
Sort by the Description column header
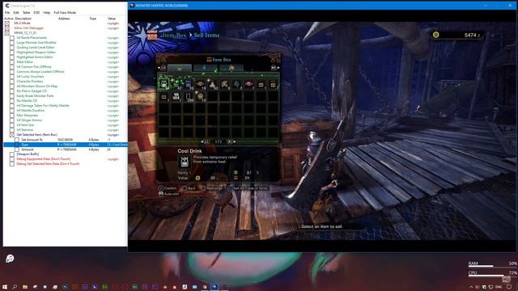click(x=23, y=19)
